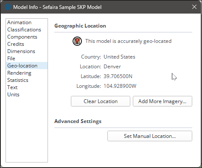Click the 'Latitude:' label

[x=91, y=76]
